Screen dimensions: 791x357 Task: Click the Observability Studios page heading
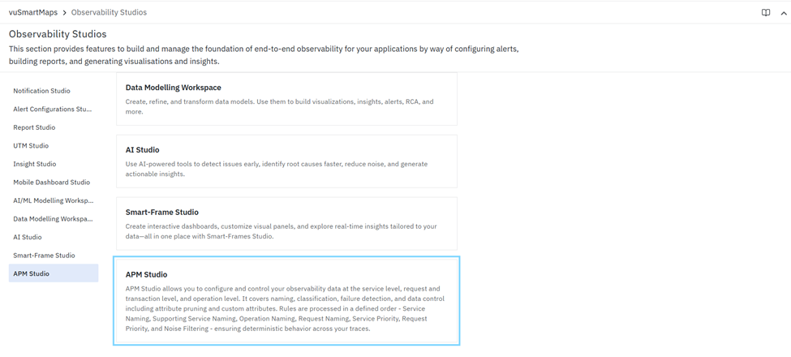pos(58,34)
